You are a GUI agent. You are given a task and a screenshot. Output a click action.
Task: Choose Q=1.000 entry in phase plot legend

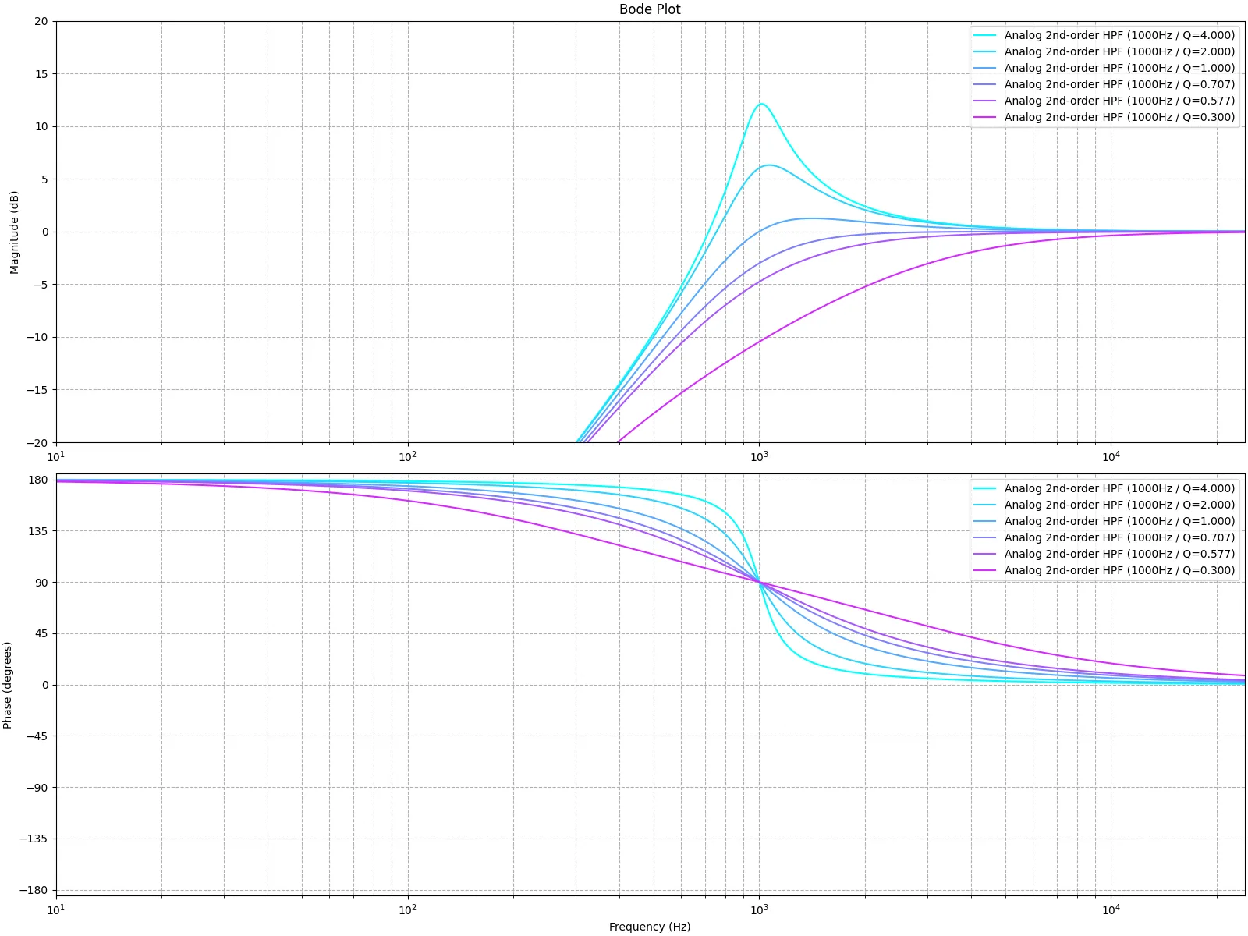coord(1119,521)
